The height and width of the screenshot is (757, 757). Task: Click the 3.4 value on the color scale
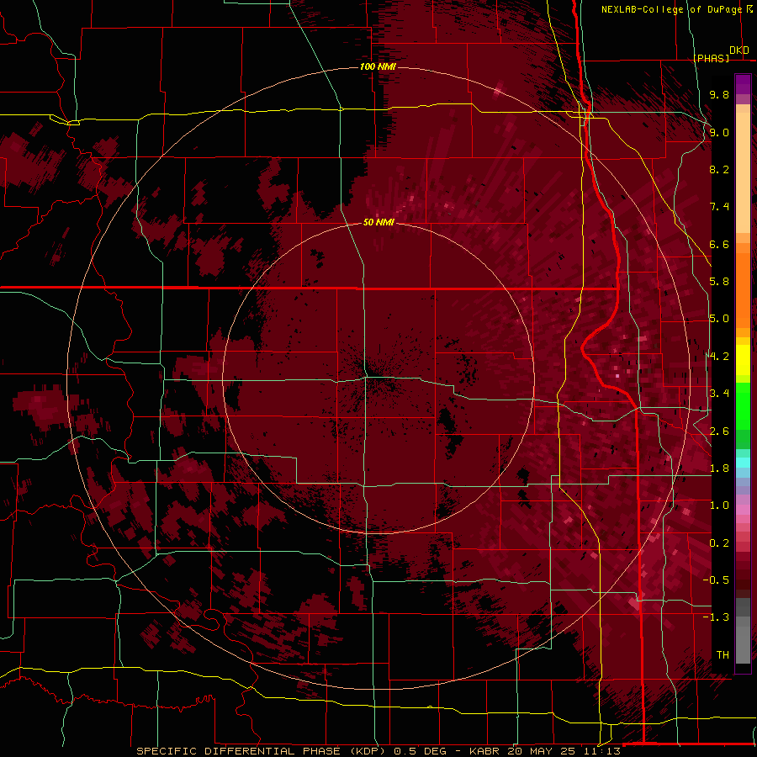(719, 394)
